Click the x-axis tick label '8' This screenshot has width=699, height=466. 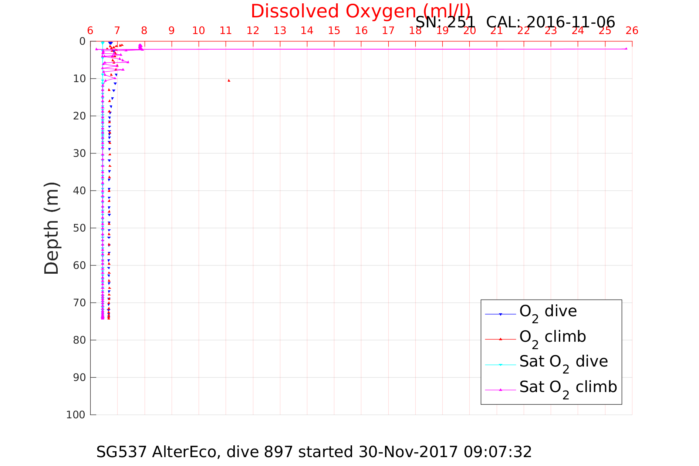(144, 31)
